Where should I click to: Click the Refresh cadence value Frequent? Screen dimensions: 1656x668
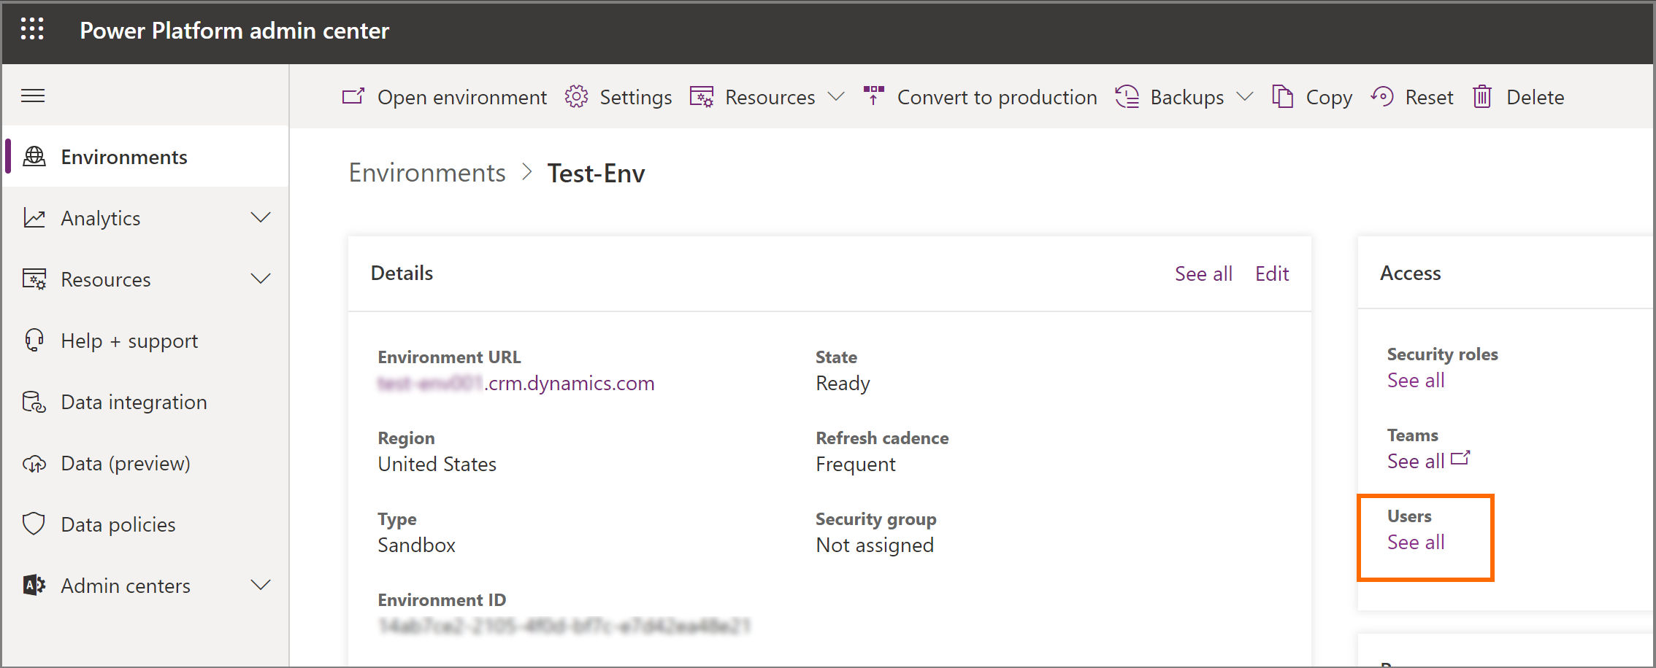tap(855, 464)
